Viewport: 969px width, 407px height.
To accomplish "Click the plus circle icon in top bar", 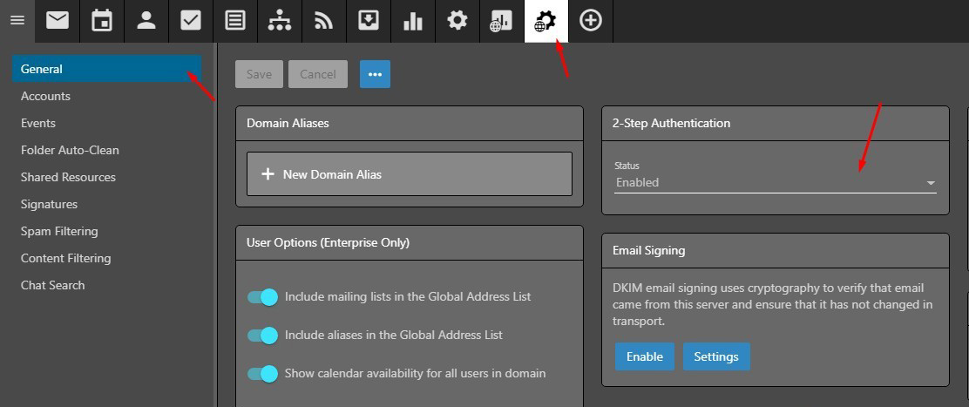I will [591, 21].
